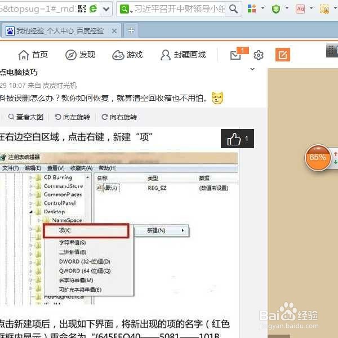The image size is (338, 338).
Task: Click the green search engine icon
Action: [x=124, y=9]
